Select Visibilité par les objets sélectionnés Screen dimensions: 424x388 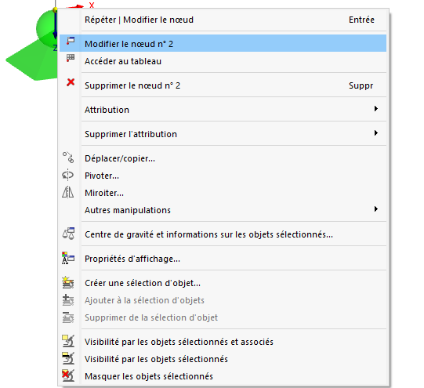[223, 359]
